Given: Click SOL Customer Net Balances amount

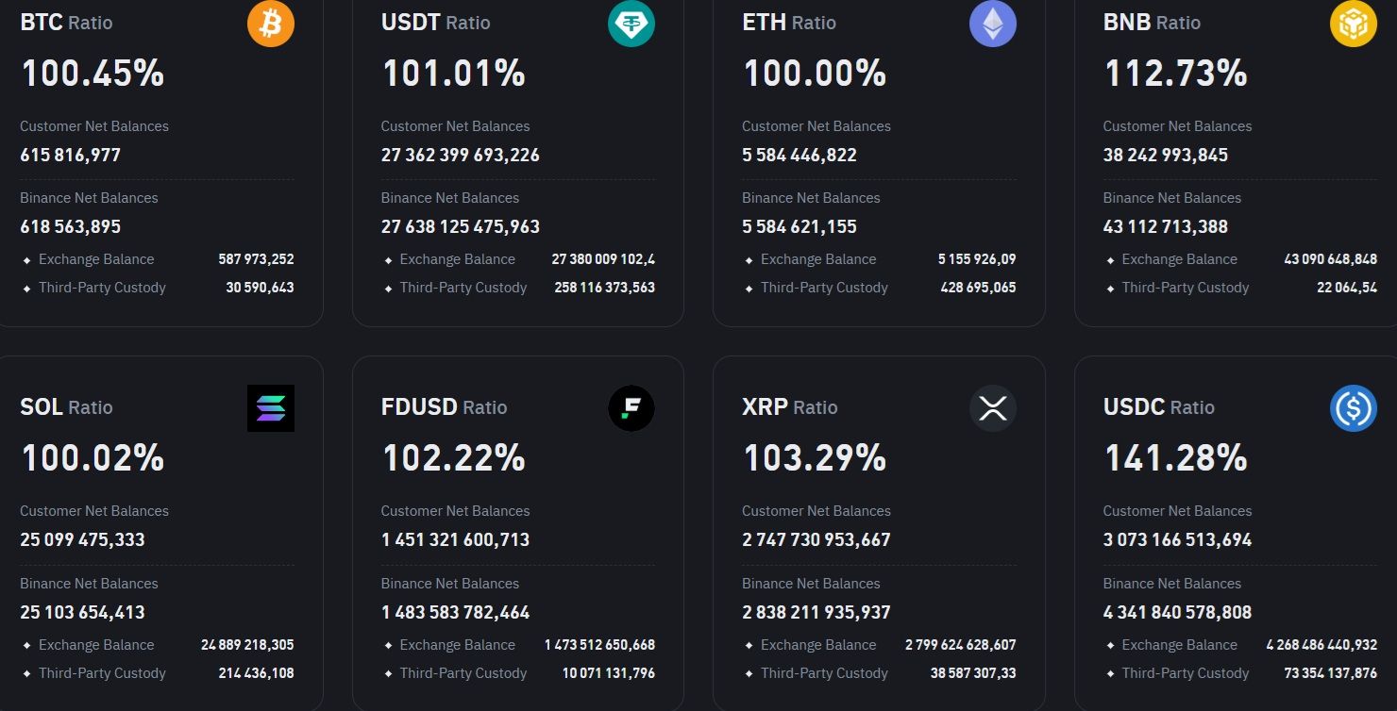Looking at the screenshot, I should 82,539.
